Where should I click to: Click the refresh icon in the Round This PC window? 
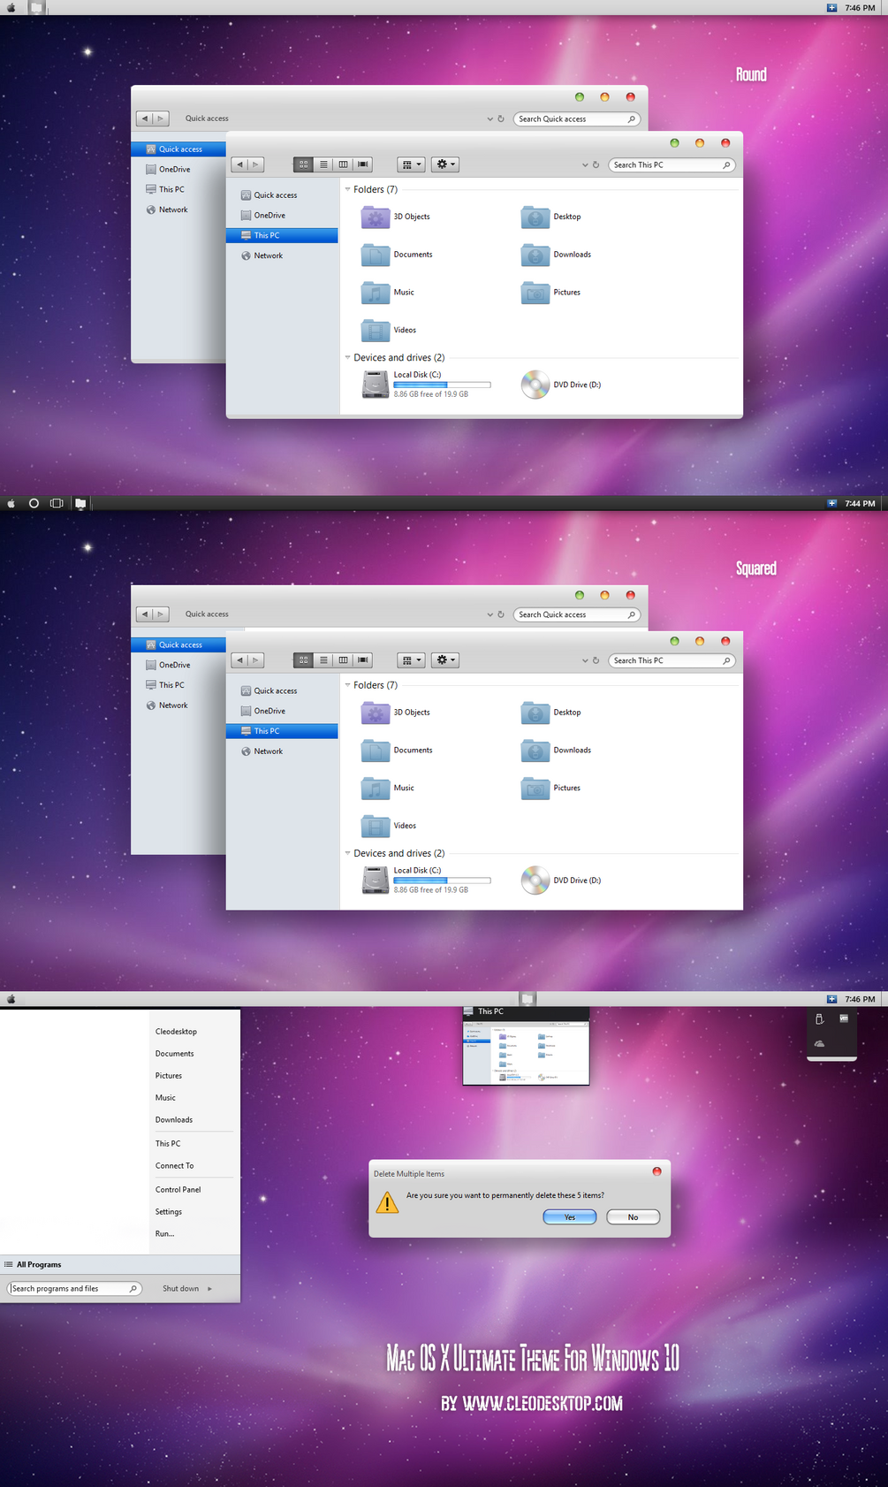[x=596, y=165]
